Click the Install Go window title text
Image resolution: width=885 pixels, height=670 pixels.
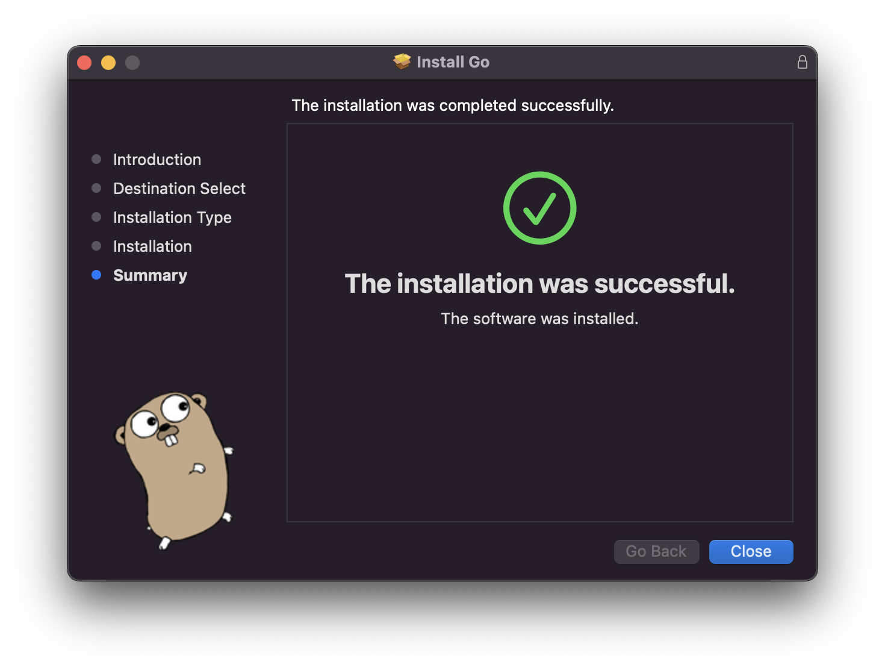pos(453,62)
